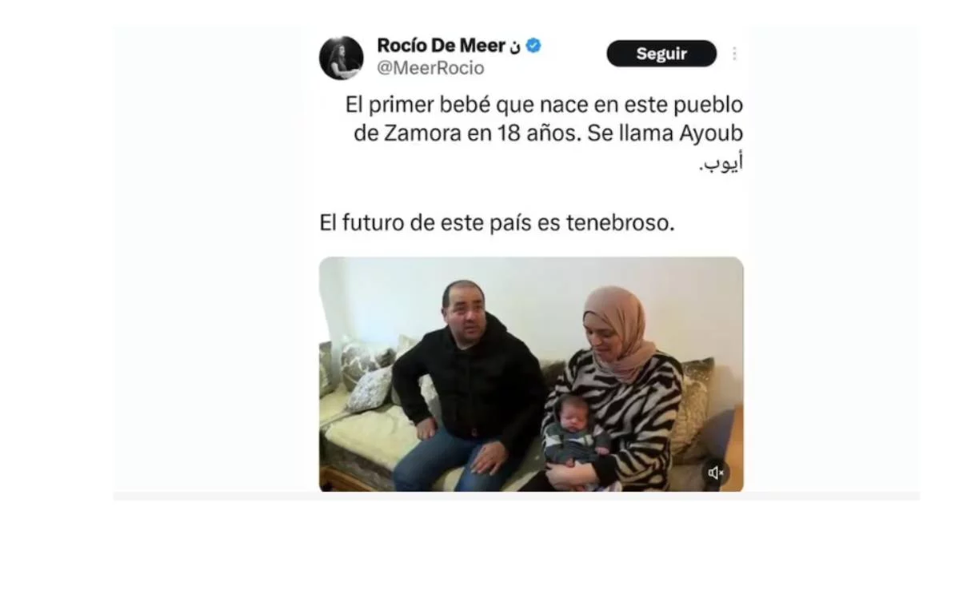Click the tweet line starting "El primer bebé"

(x=544, y=106)
